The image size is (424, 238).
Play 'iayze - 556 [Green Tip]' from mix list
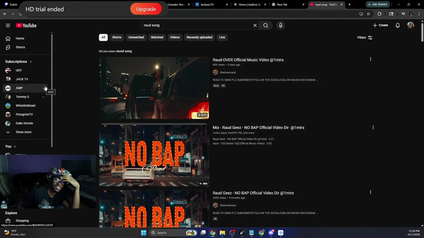(242, 143)
